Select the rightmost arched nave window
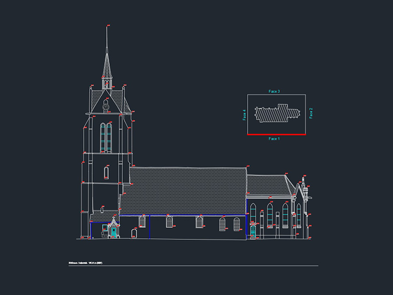The width and height of the screenshot is (393, 295). click(237, 224)
